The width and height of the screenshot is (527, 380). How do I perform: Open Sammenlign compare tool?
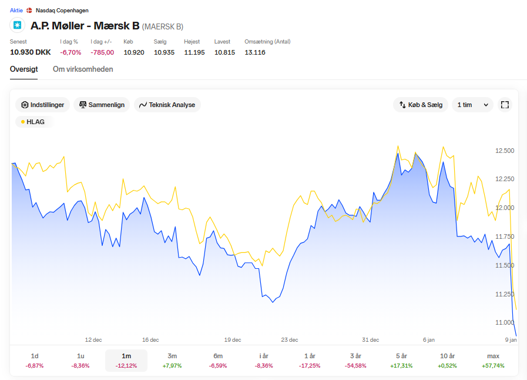(102, 105)
